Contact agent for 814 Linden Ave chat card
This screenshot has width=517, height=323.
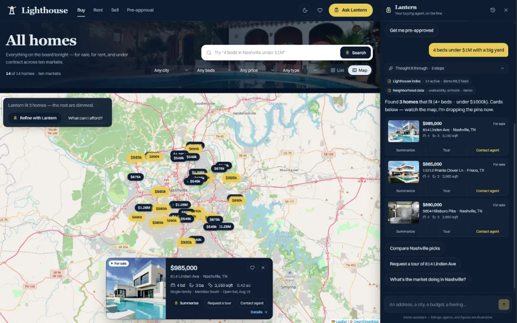coord(488,150)
